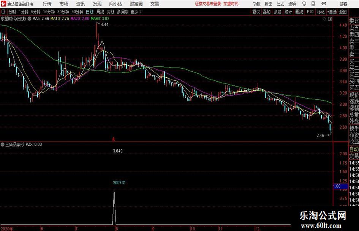The image size is (359, 231).
Task: Click the MA10: 2.75 indicator value
Action: click(60, 19)
